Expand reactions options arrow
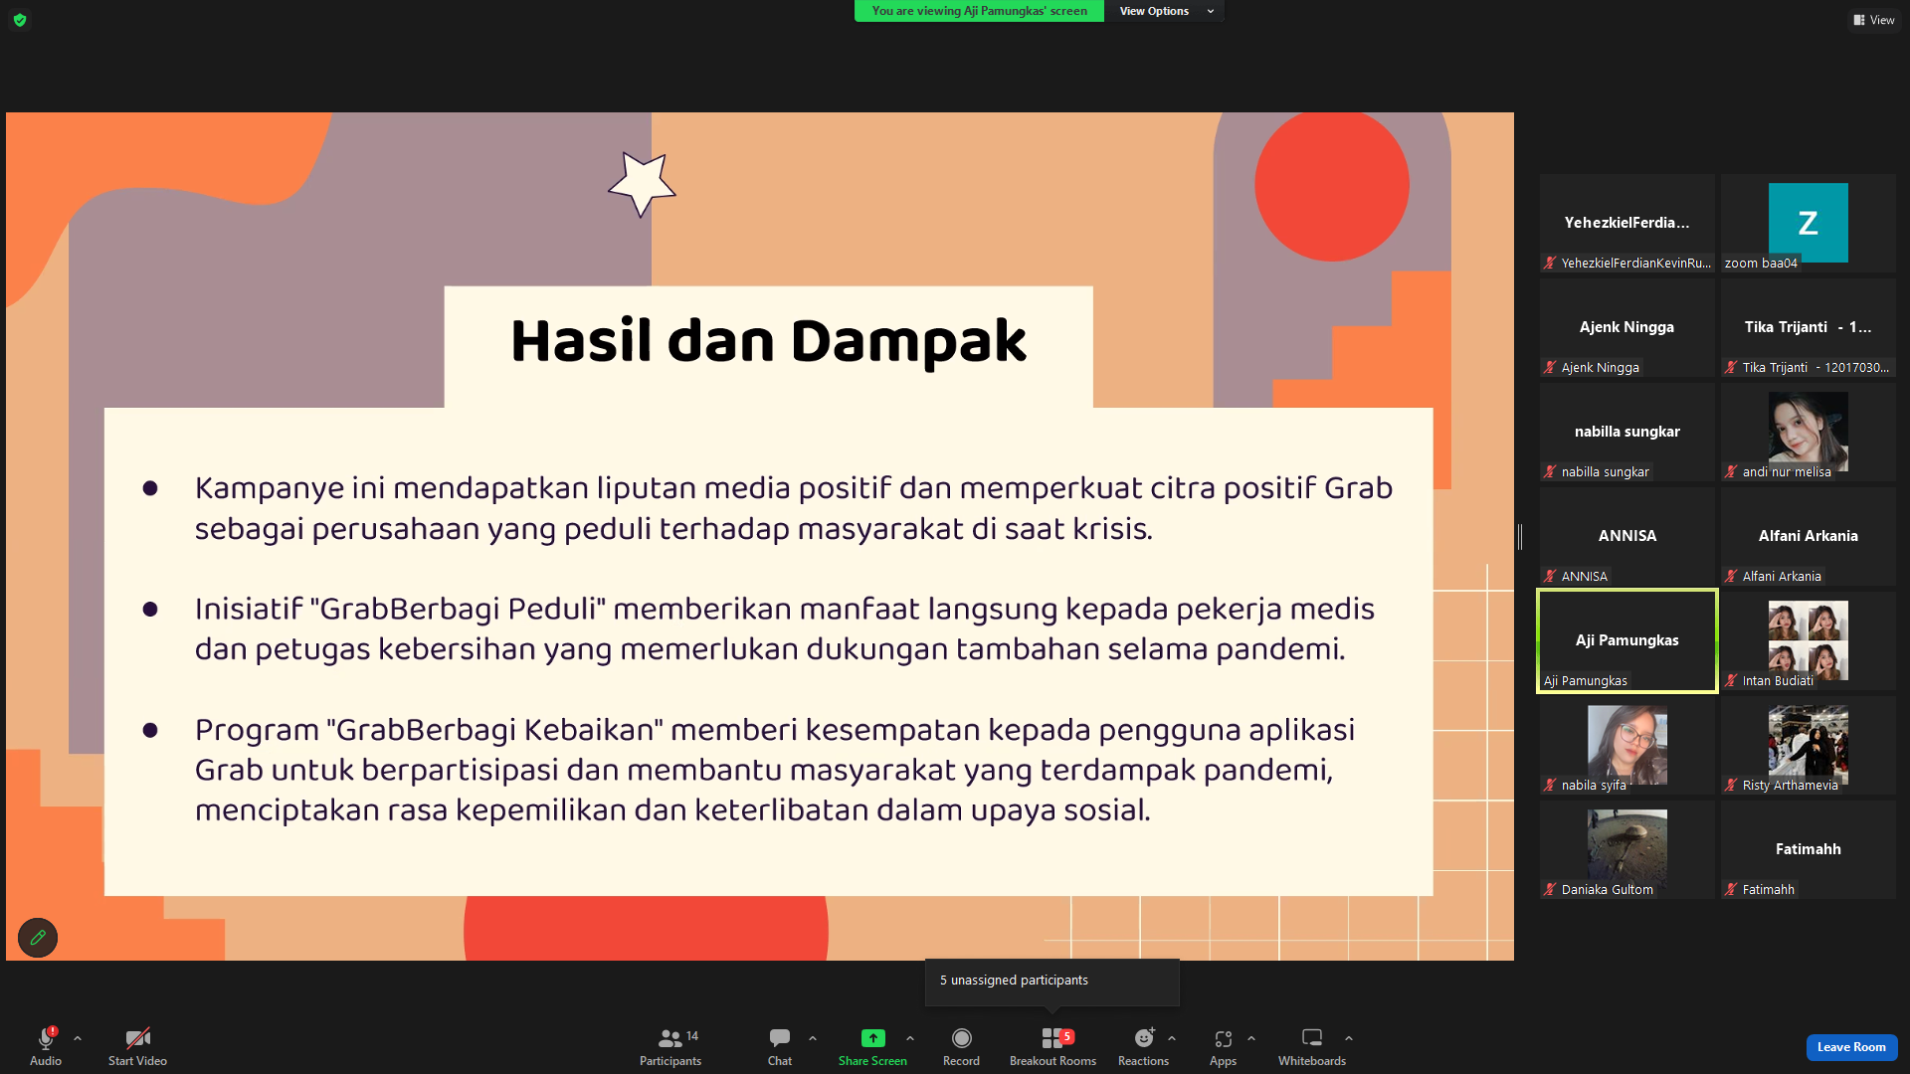The width and height of the screenshot is (1910, 1074). point(1172,1038)
